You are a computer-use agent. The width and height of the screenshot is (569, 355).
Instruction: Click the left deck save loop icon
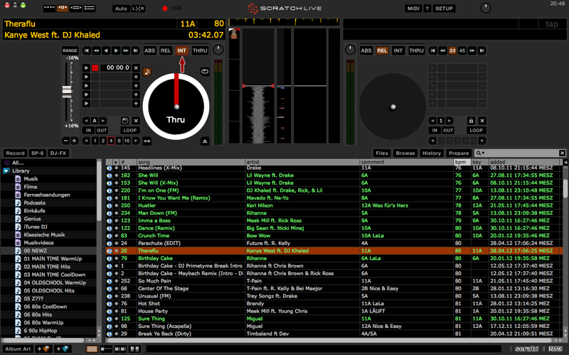pyautogui.click(x=124, y=121)
